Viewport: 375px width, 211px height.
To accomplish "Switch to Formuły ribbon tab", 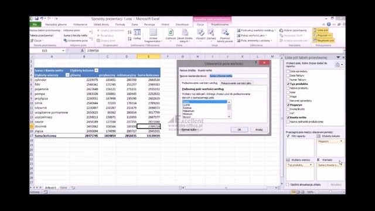I will [x=120, y=25].
